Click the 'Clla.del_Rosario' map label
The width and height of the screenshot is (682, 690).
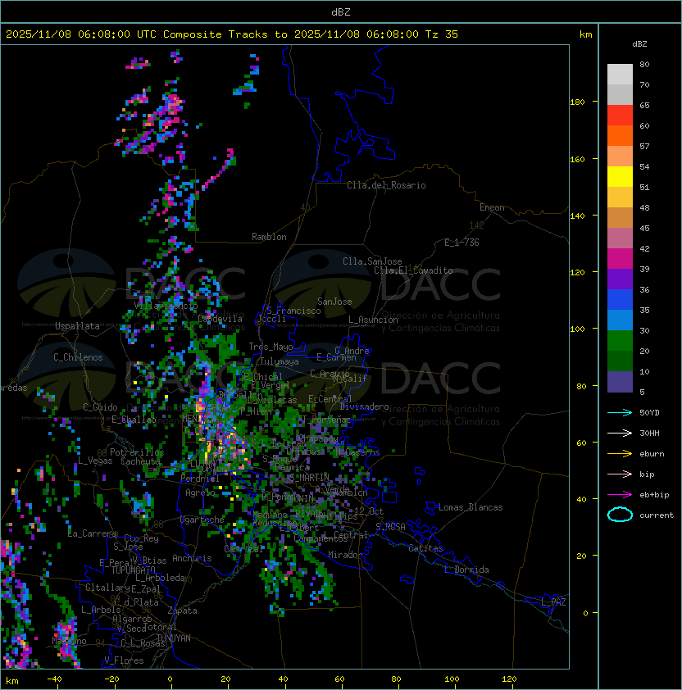pos(386,185)
